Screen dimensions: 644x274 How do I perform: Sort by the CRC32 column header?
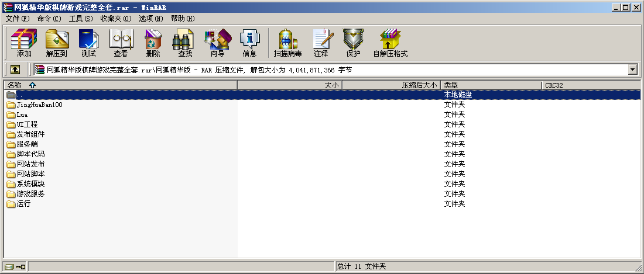coord(591,85)
